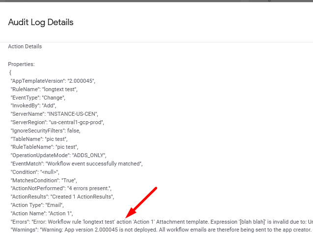Click the Audit Log Details heading
The height and width of the screenshot is (235, 313).
(x=41, y=22)
